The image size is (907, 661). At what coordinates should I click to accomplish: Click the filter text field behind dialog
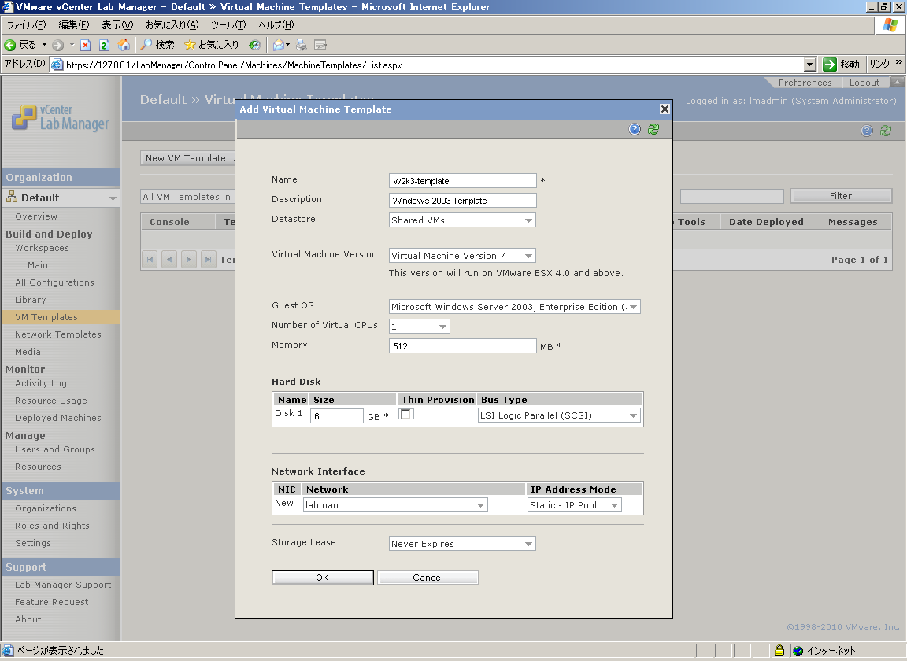click(731, 196)
